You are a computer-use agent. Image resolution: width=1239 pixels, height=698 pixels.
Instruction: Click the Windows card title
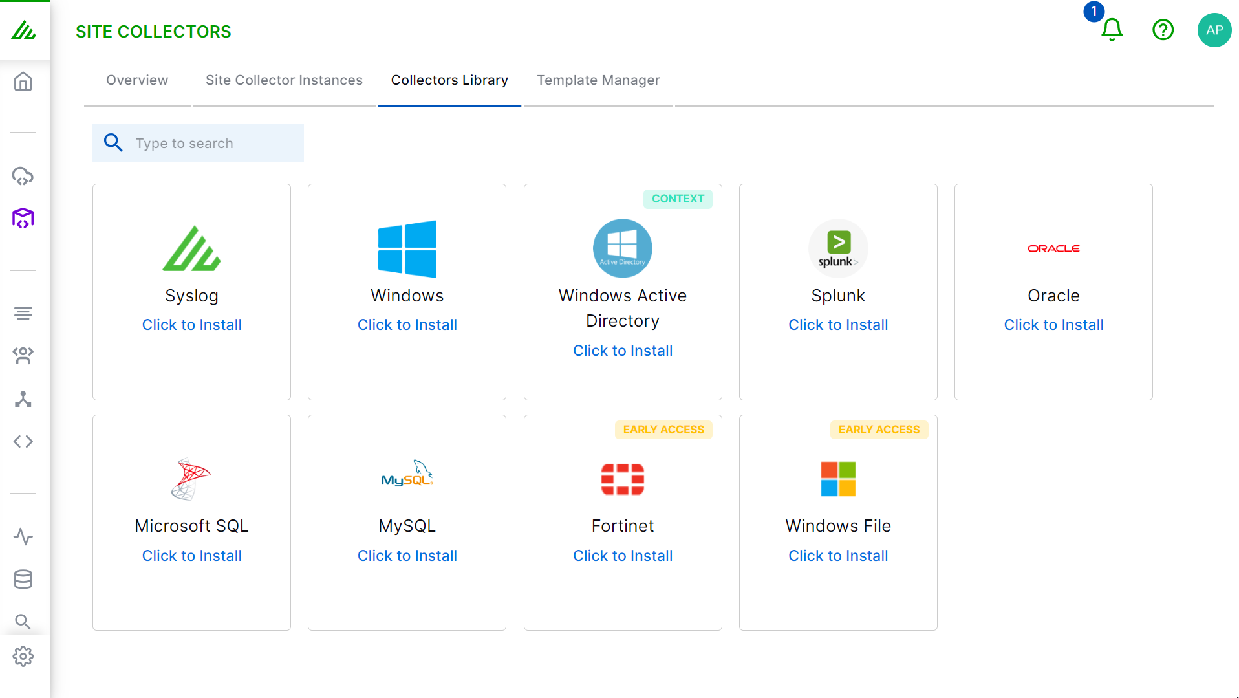pos(407,296)
